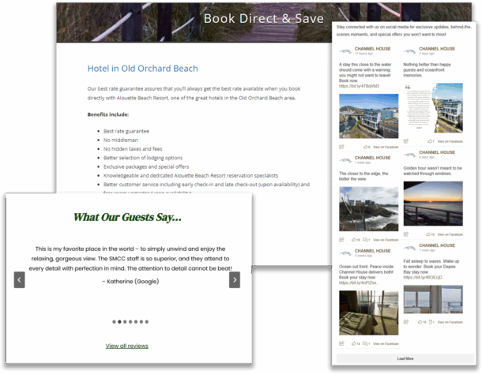Click Channel House logo on '3 days ago' post
The width and height of the screenshot is (482, 374).
coord(410,51)
